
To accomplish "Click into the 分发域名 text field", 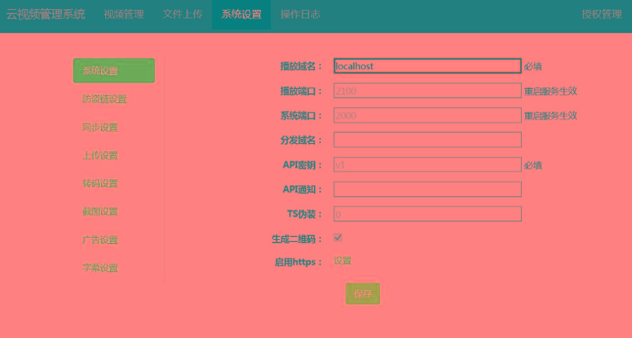I will pos(427,139).
